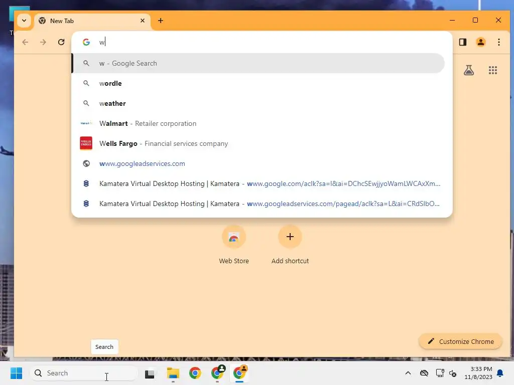Go forward to next page

point(43,42)
